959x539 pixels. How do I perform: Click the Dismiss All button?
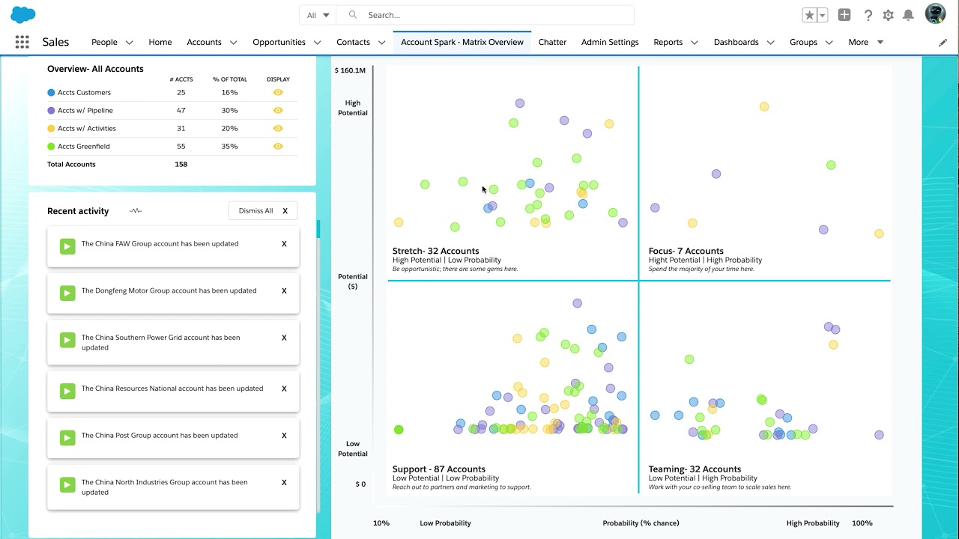tap(263, 211)
